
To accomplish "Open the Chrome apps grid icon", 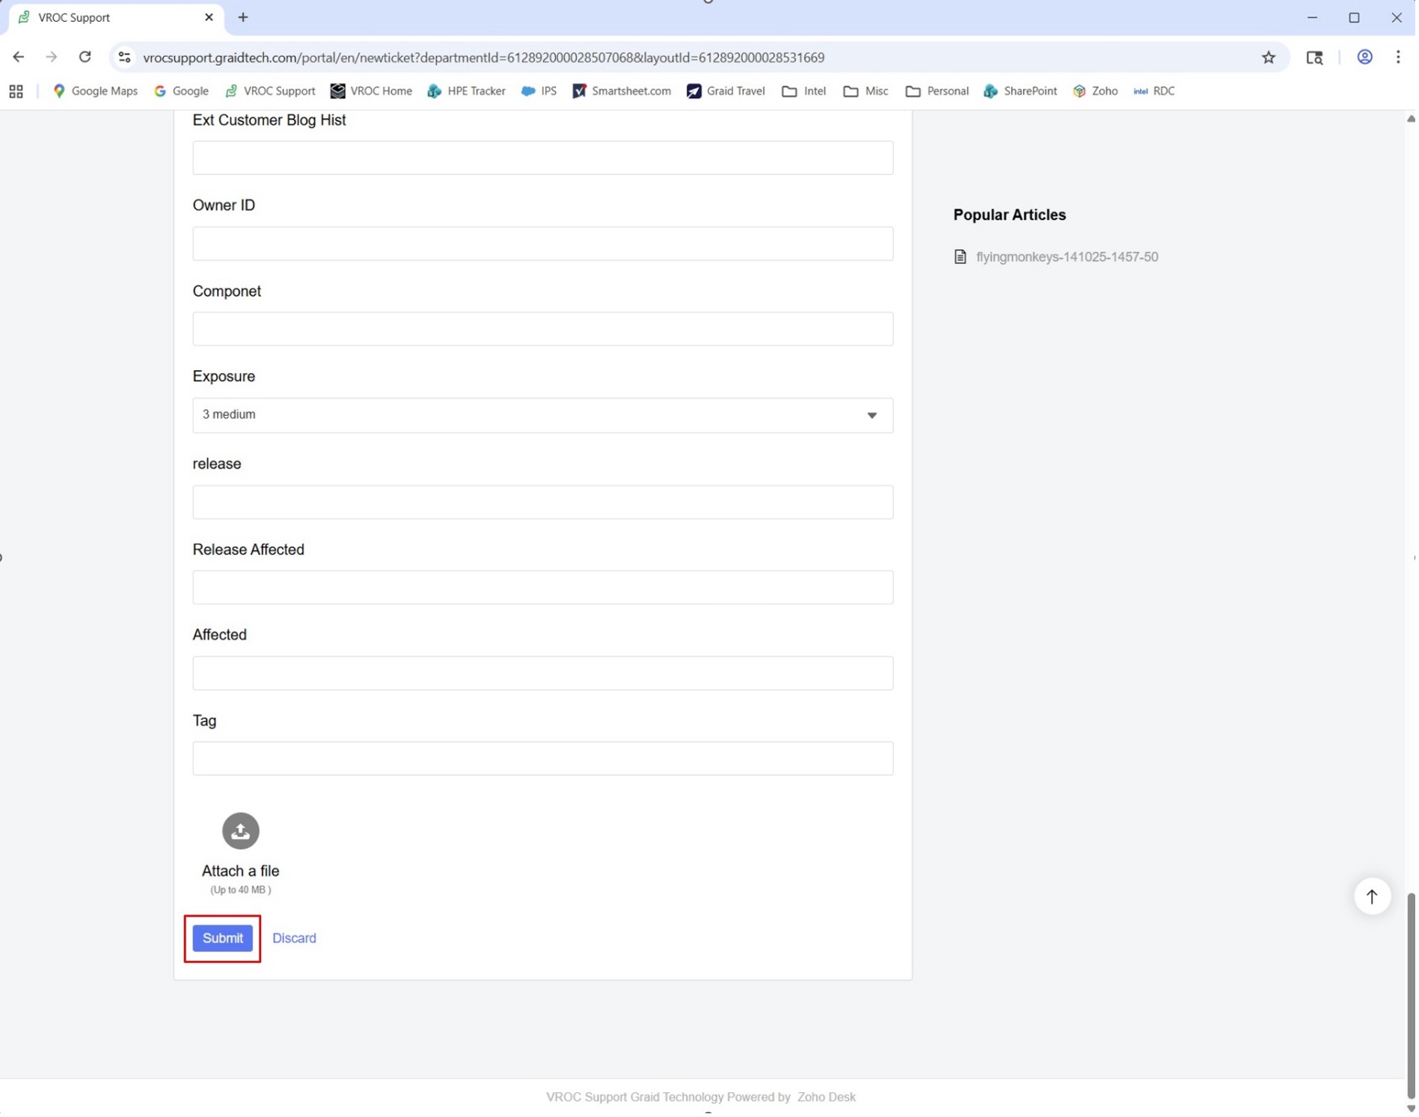I will coord(16,91).
